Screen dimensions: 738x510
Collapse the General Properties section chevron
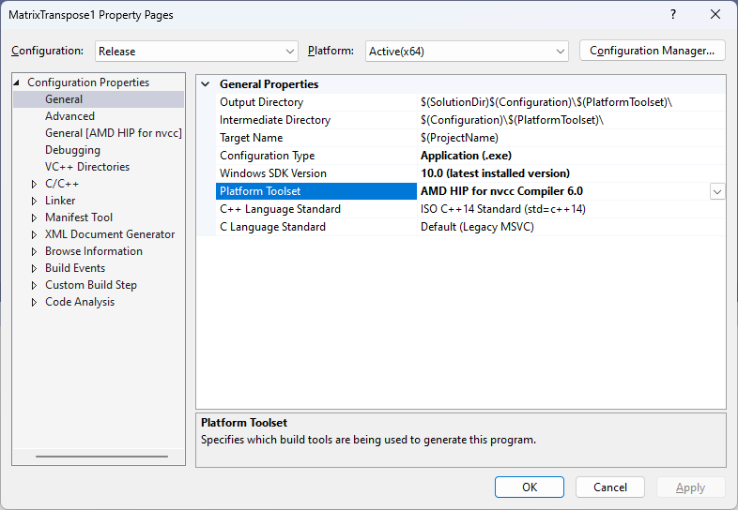tap(206, 84)
